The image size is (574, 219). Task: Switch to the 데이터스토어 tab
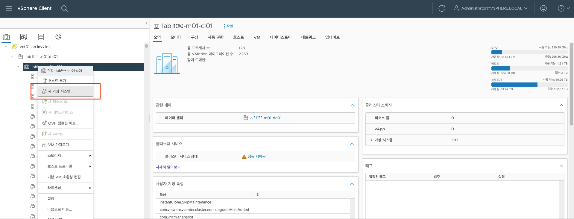(281, 37)
